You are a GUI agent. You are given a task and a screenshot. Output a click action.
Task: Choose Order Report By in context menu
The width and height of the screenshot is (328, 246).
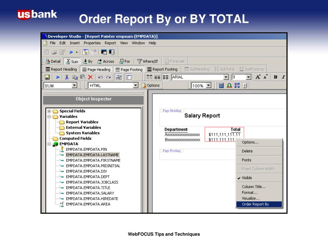tap(259, 204)
